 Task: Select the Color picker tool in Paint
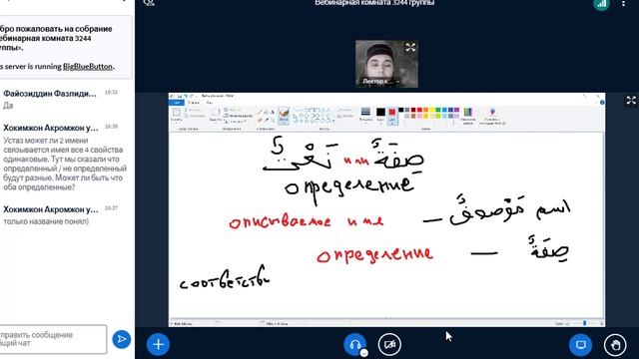point(267,120)
